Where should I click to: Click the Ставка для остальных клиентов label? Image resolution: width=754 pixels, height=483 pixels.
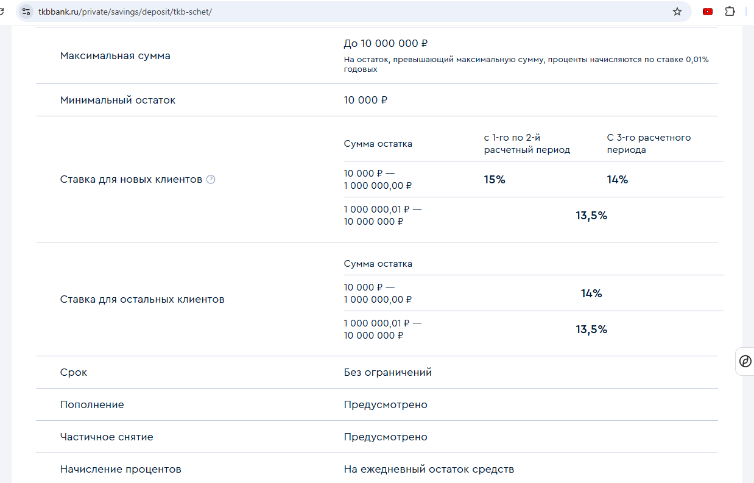point(142,300)
